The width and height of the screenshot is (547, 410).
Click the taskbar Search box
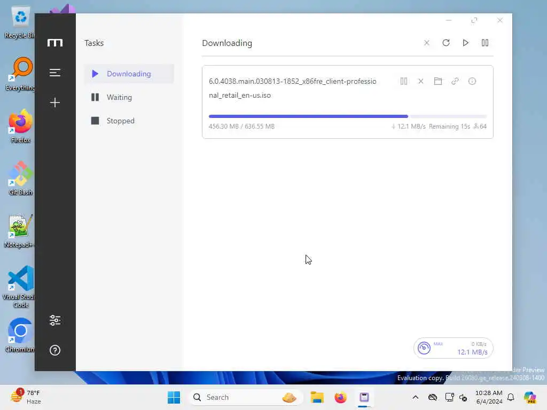pyautogui.click(x=245, y=397)
